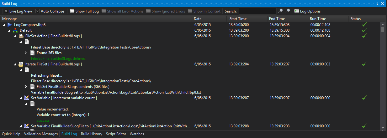Switch to the Build History tab
This screenshot has height=138, width=387.
pyautogui.click(x=91, y=134)
